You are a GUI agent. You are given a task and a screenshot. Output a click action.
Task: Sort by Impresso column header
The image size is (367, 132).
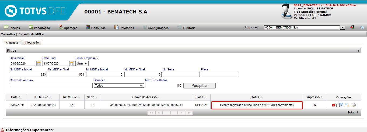(315, 97)
